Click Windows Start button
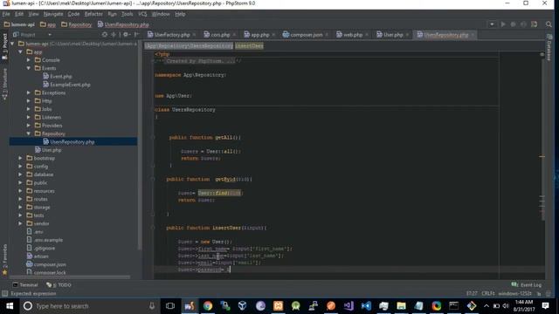Image resolution: width=559 pixels, height=314 pixels. tap(10, 306)
